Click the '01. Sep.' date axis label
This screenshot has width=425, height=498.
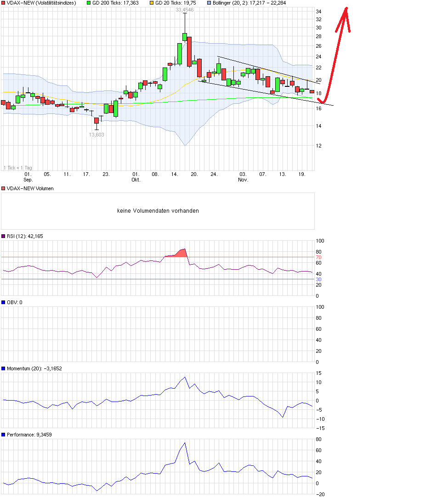[28, 177]
